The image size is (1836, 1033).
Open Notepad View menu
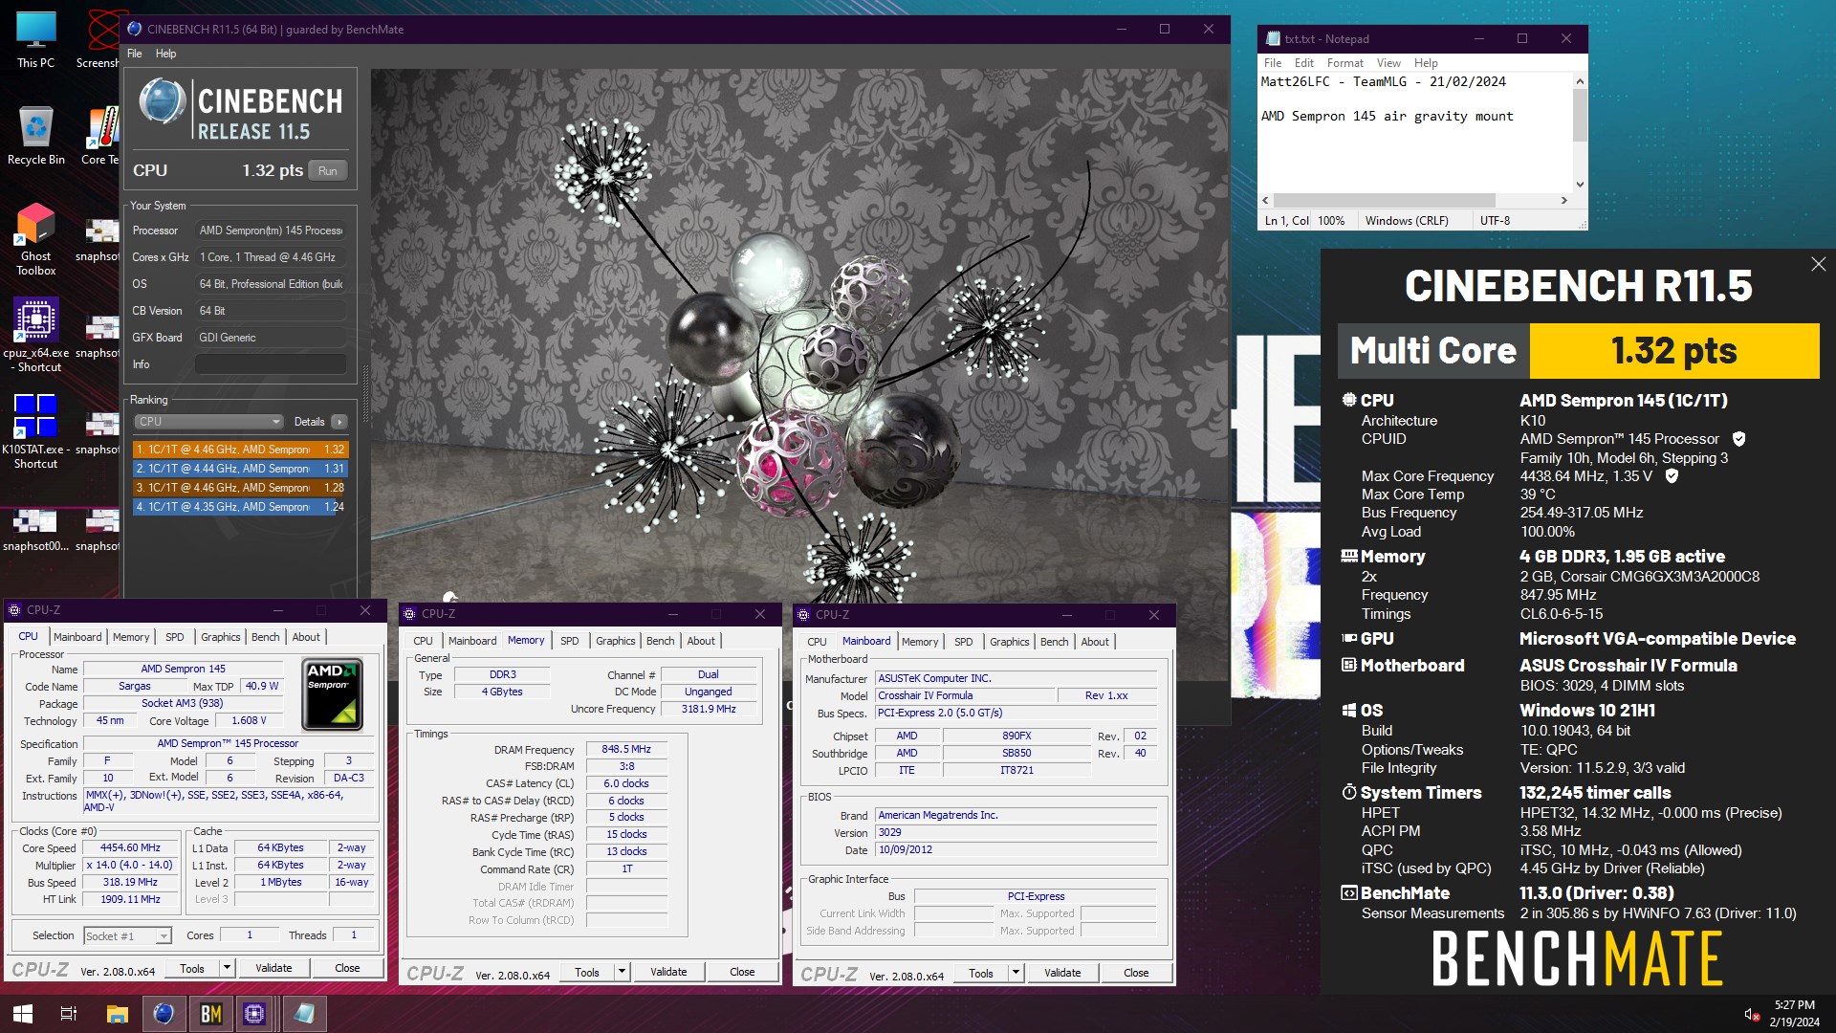tap(1388, 63)
